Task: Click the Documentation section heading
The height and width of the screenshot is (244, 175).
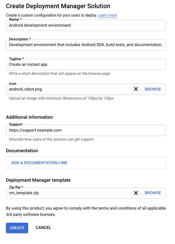Action: click(x=22, y=151)
